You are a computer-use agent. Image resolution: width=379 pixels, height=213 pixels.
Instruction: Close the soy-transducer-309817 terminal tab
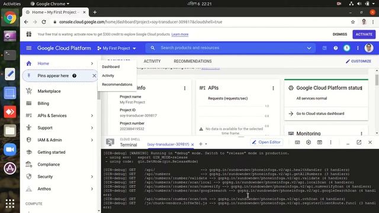click(192, 144)
